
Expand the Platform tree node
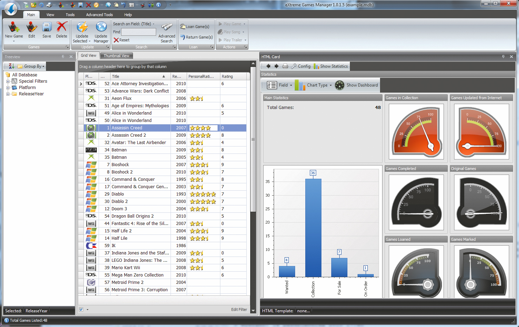coord(8,88)
